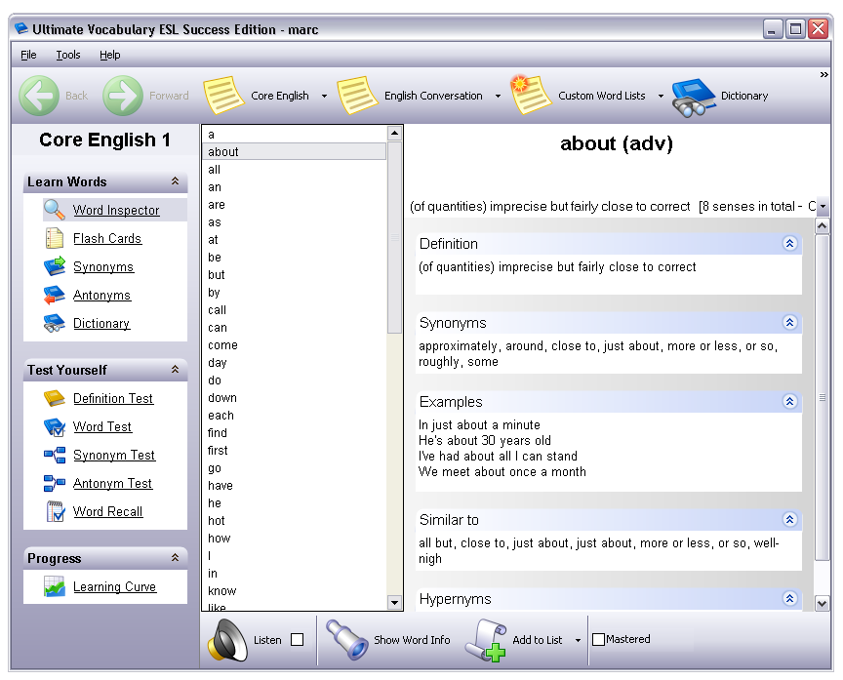The width and height of the screenshot is (843, 680).
Task: Collapse the Progress panel
Action: [x=175, y=557]
